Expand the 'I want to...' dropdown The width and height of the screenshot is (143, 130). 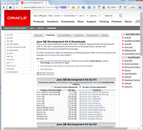(95, 16)
